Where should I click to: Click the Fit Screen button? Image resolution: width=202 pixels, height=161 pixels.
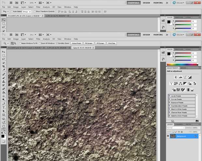[88, 43]
